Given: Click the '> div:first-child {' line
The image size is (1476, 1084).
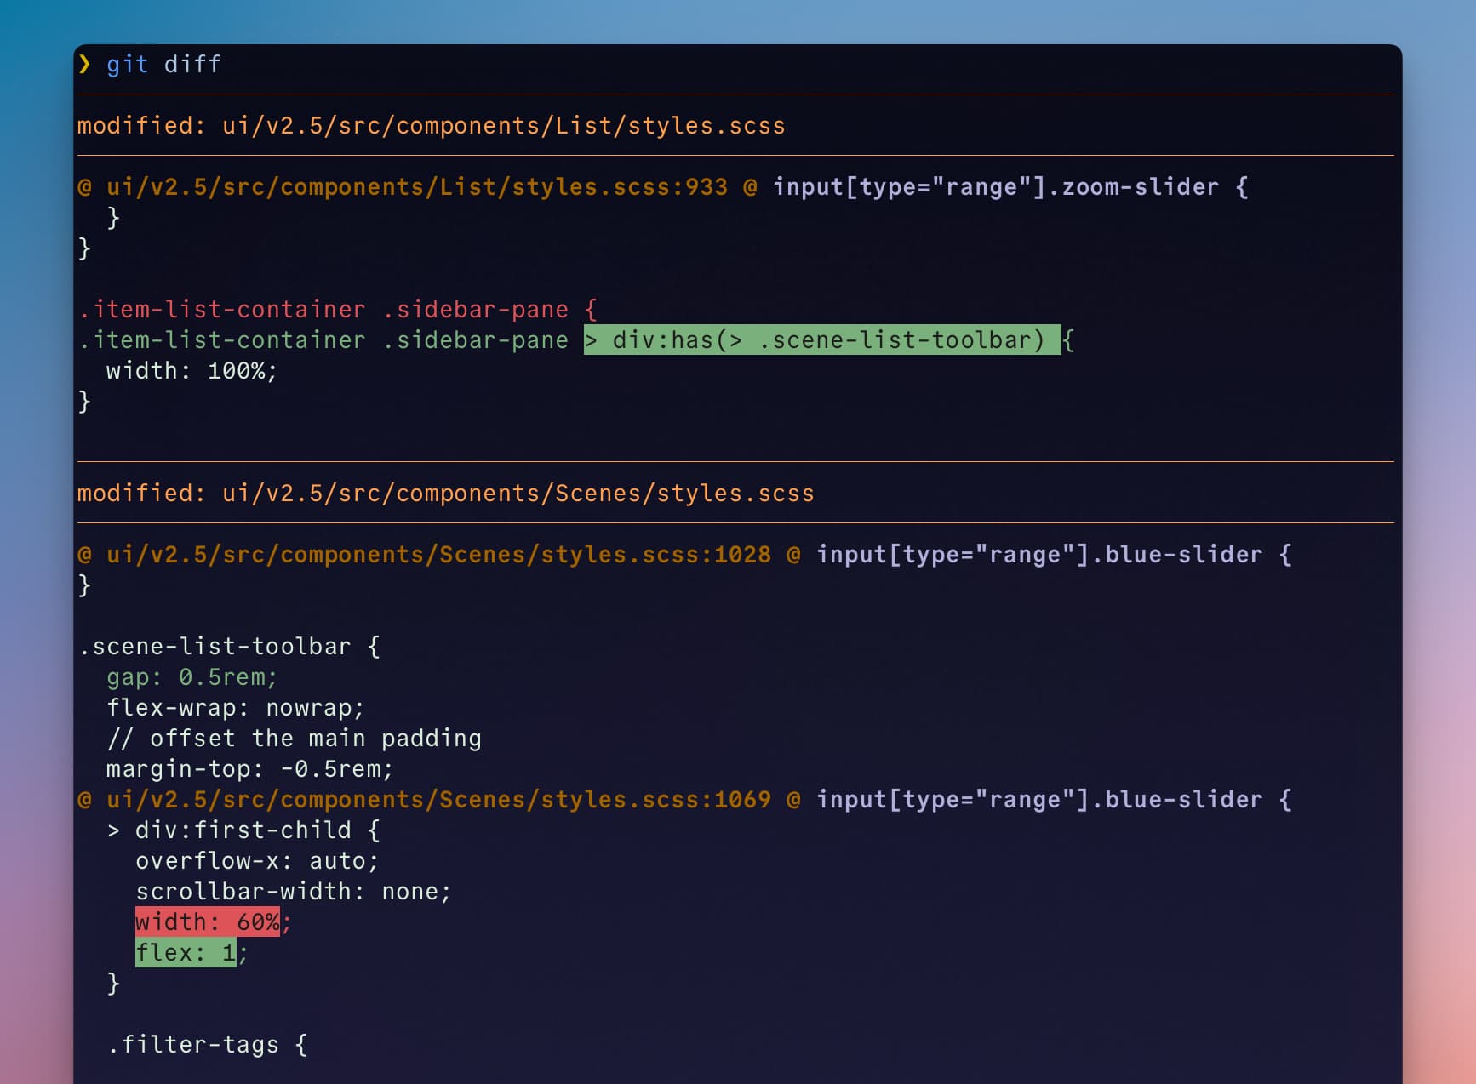Looking at the screenshot, I should [x=243, y=830].
